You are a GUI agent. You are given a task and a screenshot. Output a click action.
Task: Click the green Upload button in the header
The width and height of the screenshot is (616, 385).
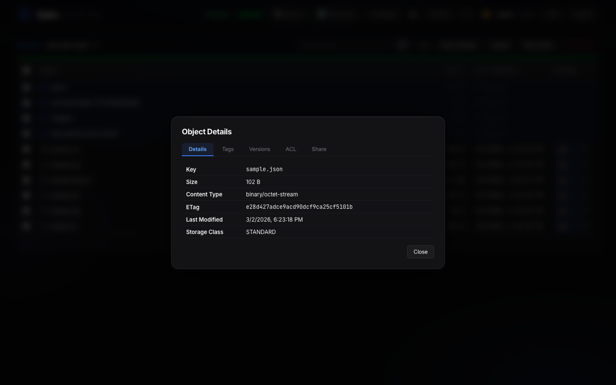coord(250,15)
